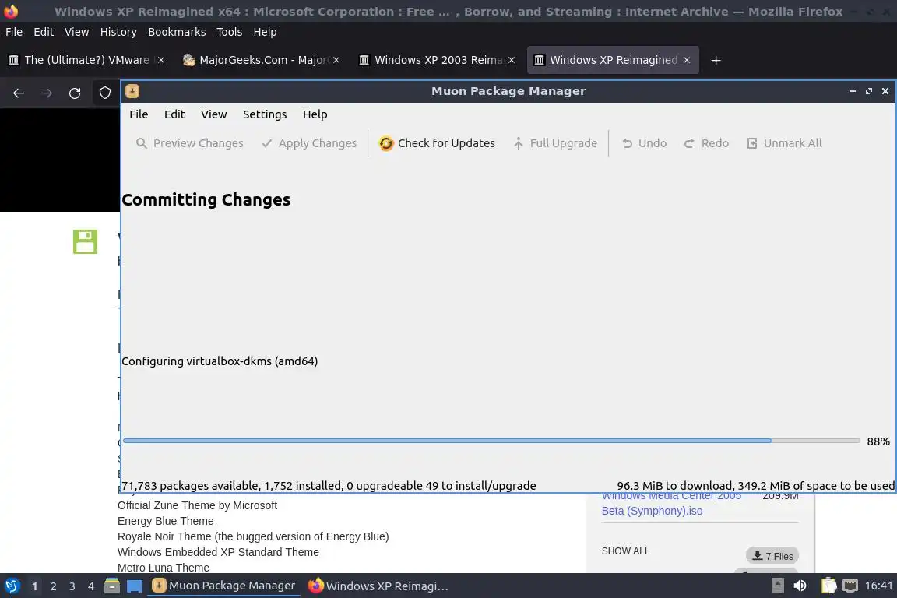Image resolution: width=897 pixels, height=598 pixels.
Task: Click the Muon window title icon
Action: [132, 91]
